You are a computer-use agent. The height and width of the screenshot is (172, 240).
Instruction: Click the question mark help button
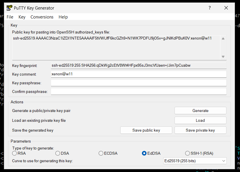(x=210, y=8)
